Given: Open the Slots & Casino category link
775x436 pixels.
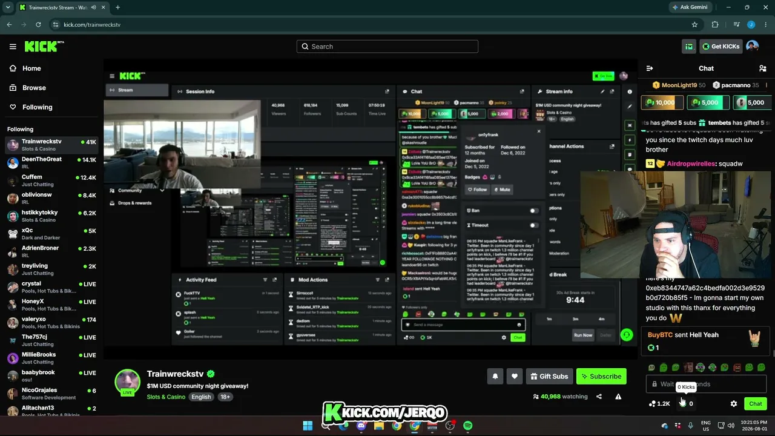Looking at the screenshot, I should (166, 397).
